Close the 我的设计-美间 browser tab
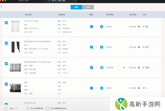The image size is (165, 111). click(45, 1)
